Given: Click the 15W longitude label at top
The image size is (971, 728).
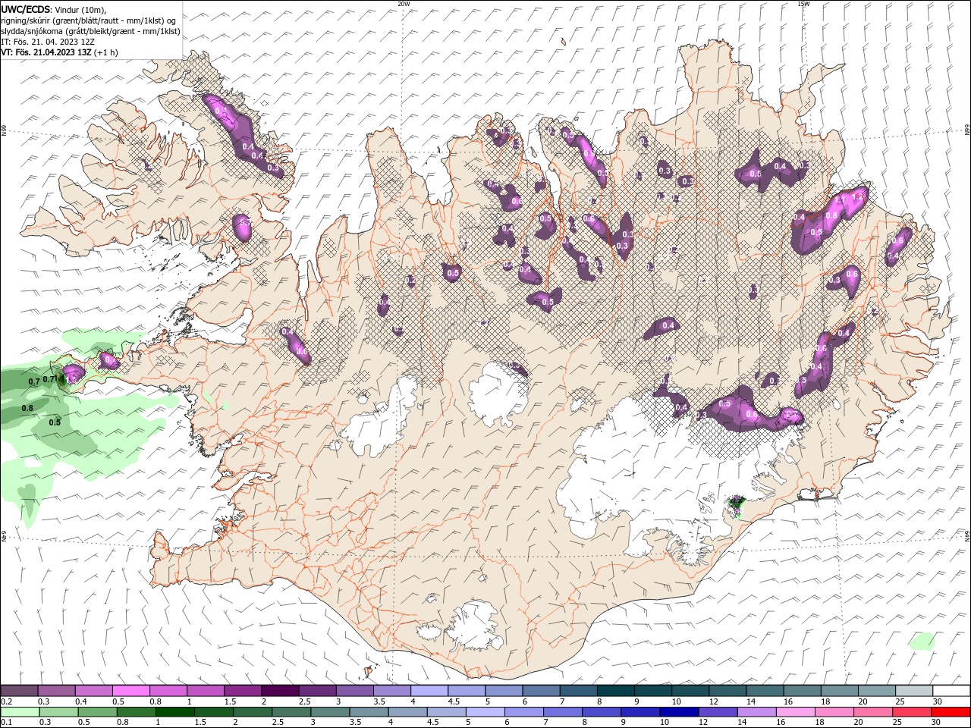Looking at the screenshot, I should [803, 4].
